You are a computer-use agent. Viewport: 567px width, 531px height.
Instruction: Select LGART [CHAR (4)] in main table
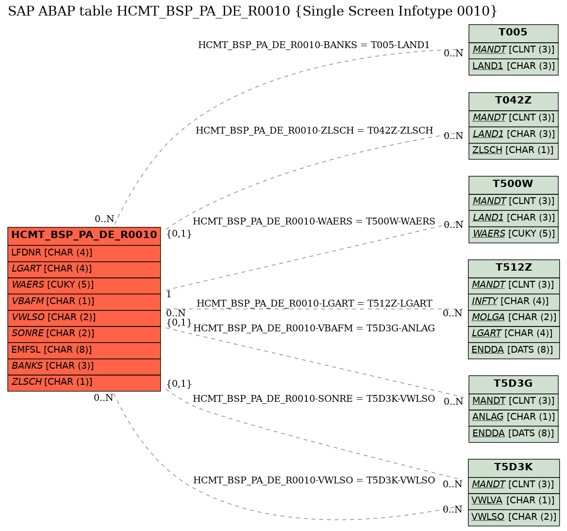click(x=84, y=269)
